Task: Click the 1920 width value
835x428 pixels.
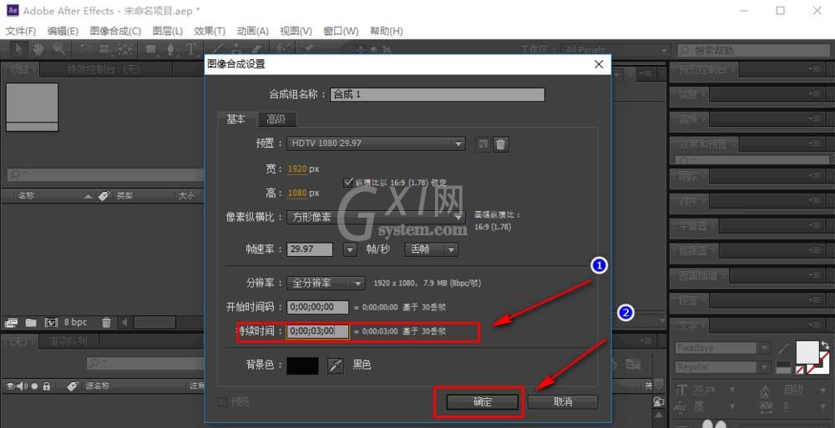Action: tap(297, 169)
